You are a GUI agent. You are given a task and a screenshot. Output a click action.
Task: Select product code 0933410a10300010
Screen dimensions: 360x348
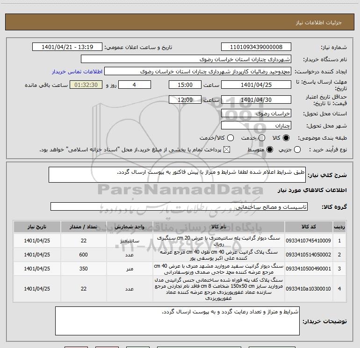pyautogui.click(x=309, y=289)
